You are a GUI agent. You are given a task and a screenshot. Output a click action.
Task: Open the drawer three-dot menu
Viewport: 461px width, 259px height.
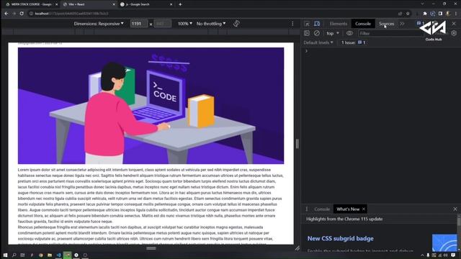click(307, 209)
